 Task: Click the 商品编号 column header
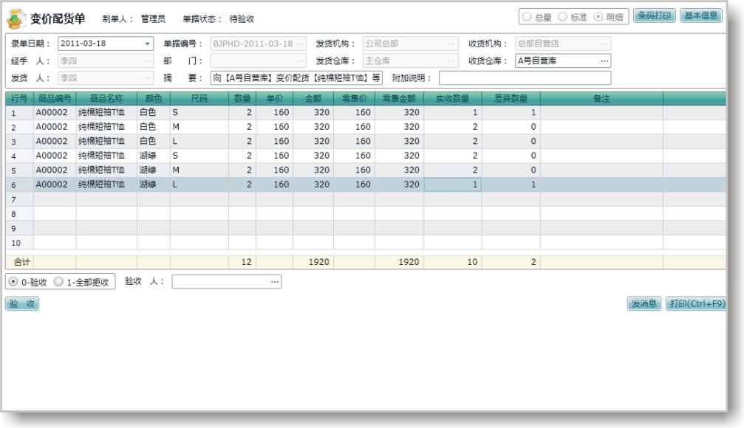click(x=55, y=99)
